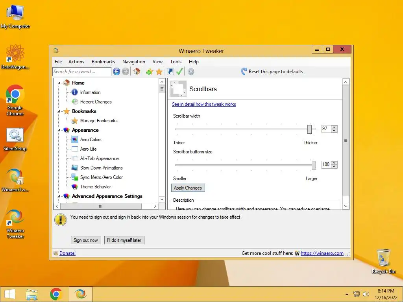403x302 pixels.
Task: Open the Tools menu
Action: 176,62
